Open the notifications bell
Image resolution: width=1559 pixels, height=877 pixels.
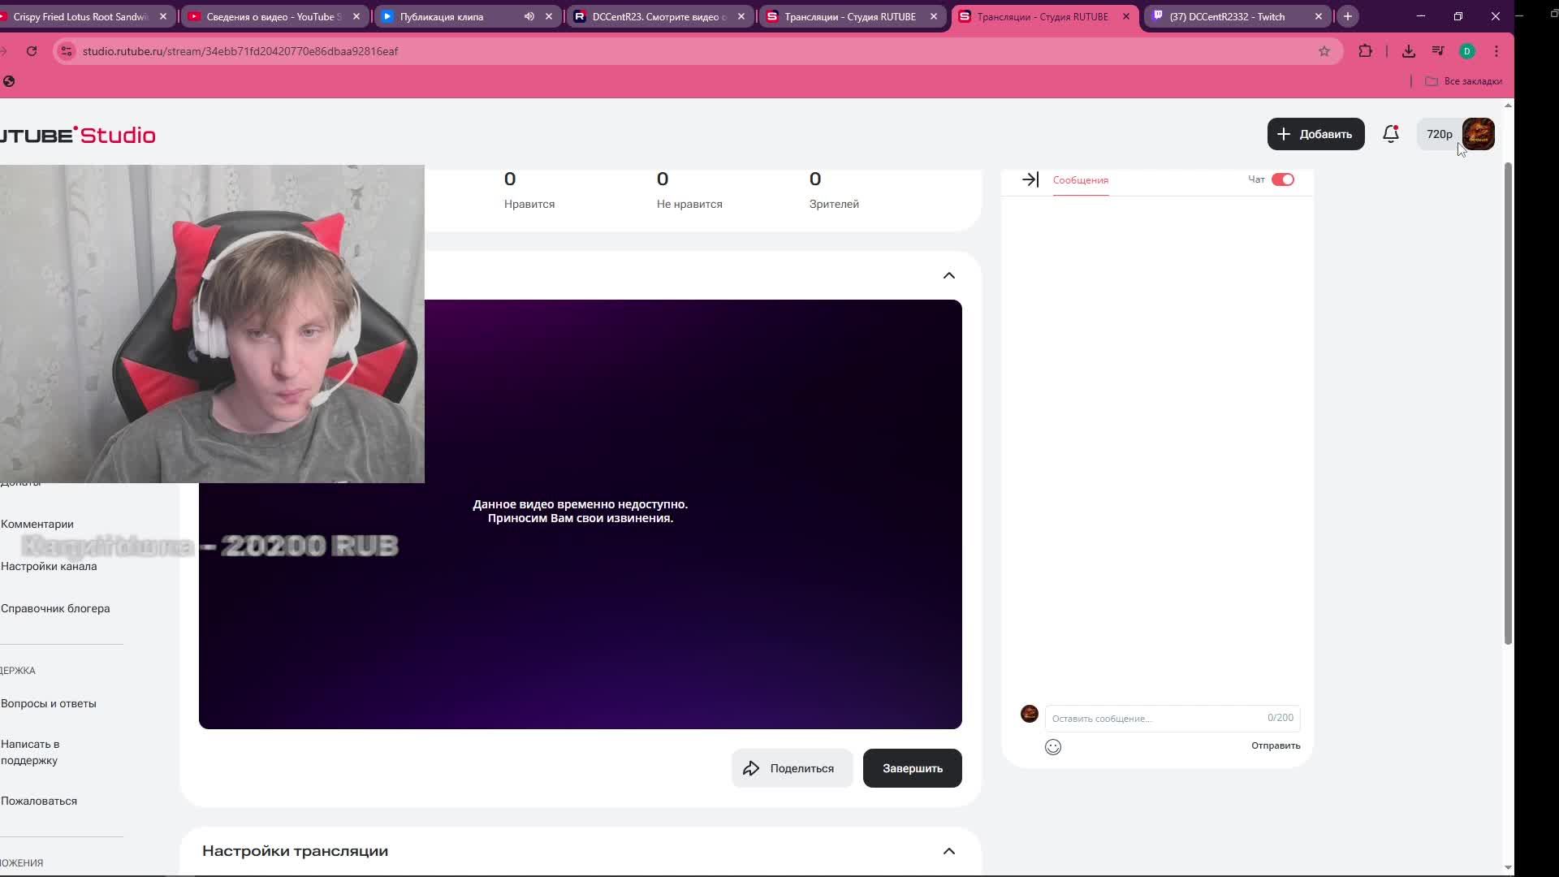[x=1390, y=134]
